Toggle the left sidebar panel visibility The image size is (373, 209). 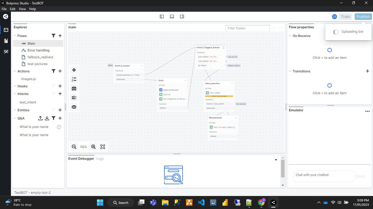tap(162, 17)
